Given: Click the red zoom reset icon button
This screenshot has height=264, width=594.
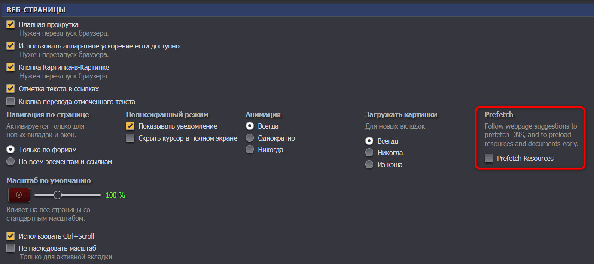Looking at the screenshot, I should [19, 195].
